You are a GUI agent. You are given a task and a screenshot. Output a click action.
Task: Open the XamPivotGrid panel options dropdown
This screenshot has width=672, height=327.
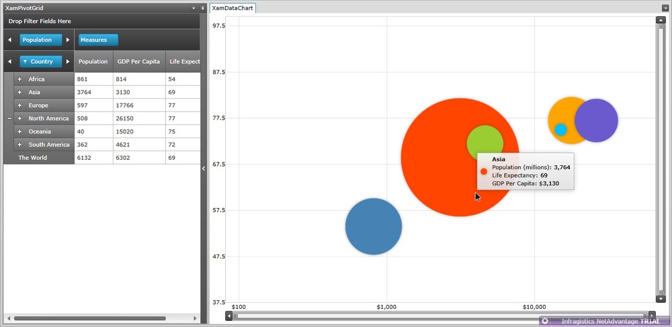194,8
